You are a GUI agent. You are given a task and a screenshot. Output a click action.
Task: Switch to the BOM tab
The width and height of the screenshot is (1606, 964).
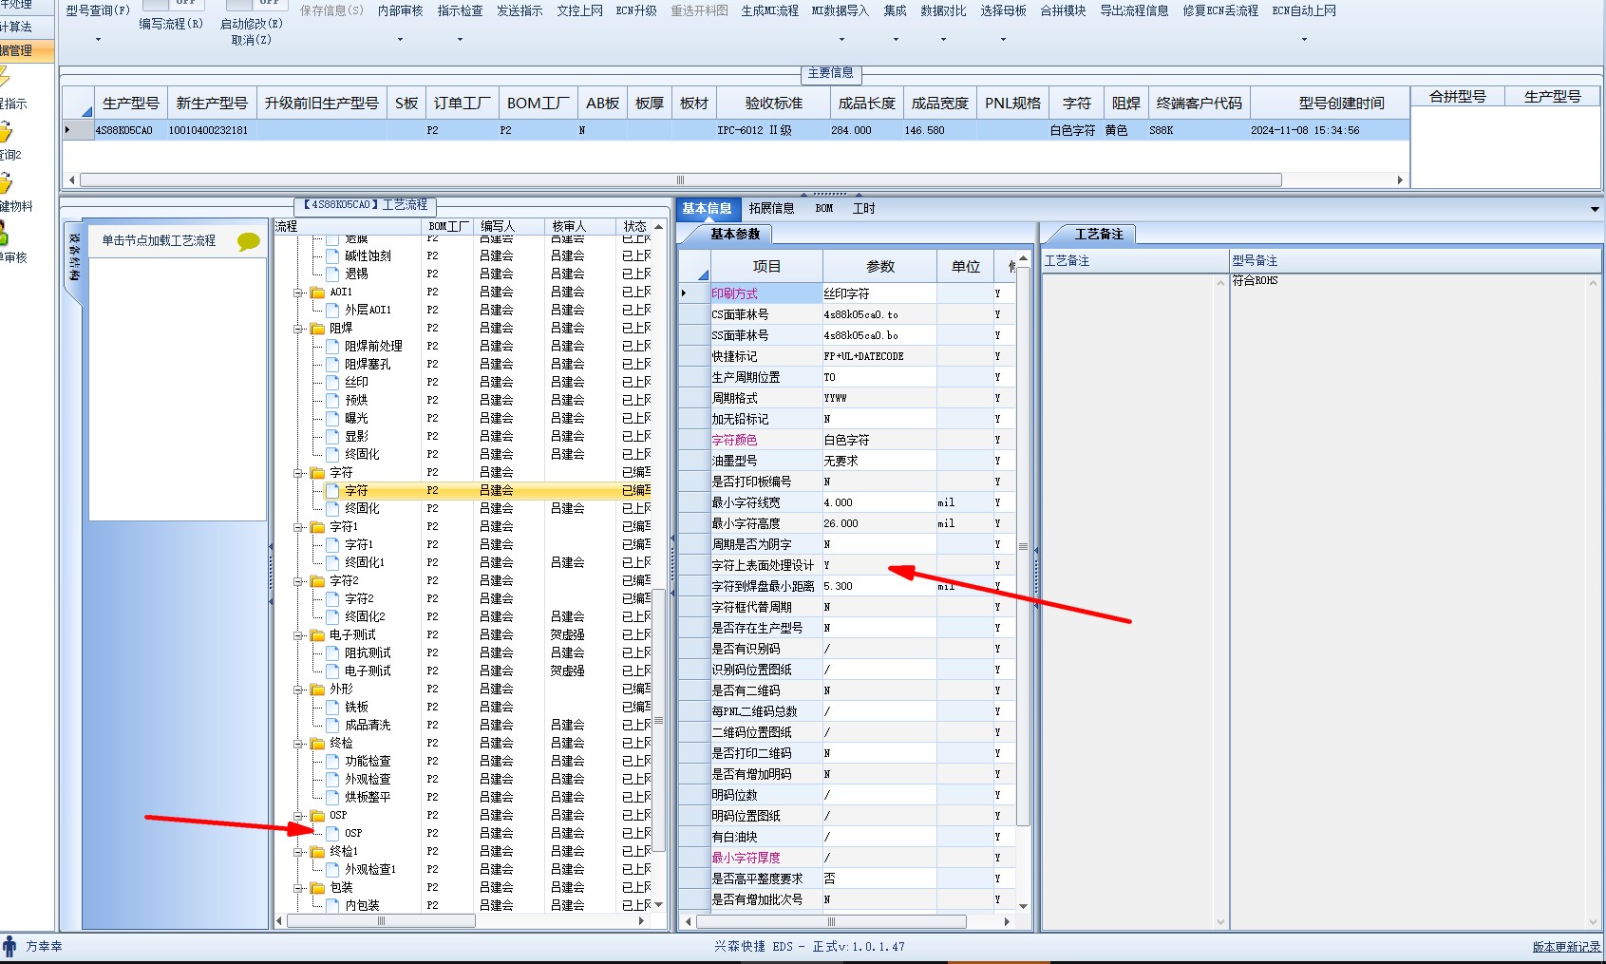(x=824, y=209)
